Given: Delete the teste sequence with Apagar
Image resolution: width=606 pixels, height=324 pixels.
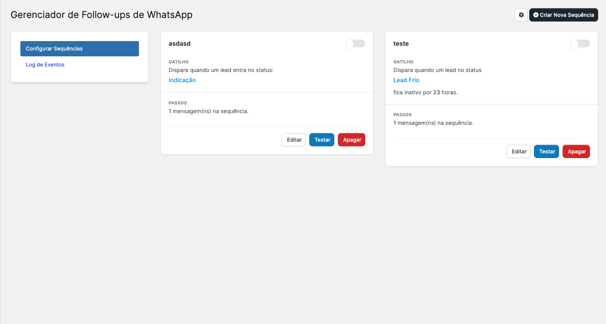Looking at the screenshot, I should tap(576, 151).
